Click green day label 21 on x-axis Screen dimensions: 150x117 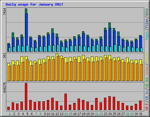point(97,114)
